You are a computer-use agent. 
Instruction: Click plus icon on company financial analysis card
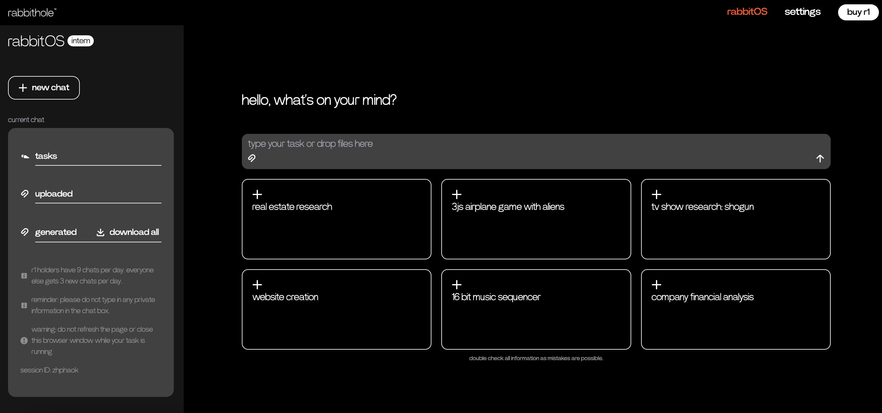point(656,285)
